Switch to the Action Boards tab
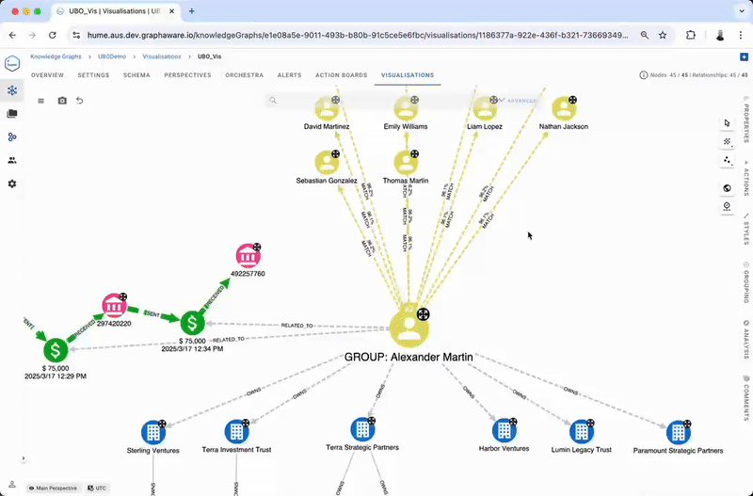The height and width of the screenshot is (496, 753). (x=341, y=75)
